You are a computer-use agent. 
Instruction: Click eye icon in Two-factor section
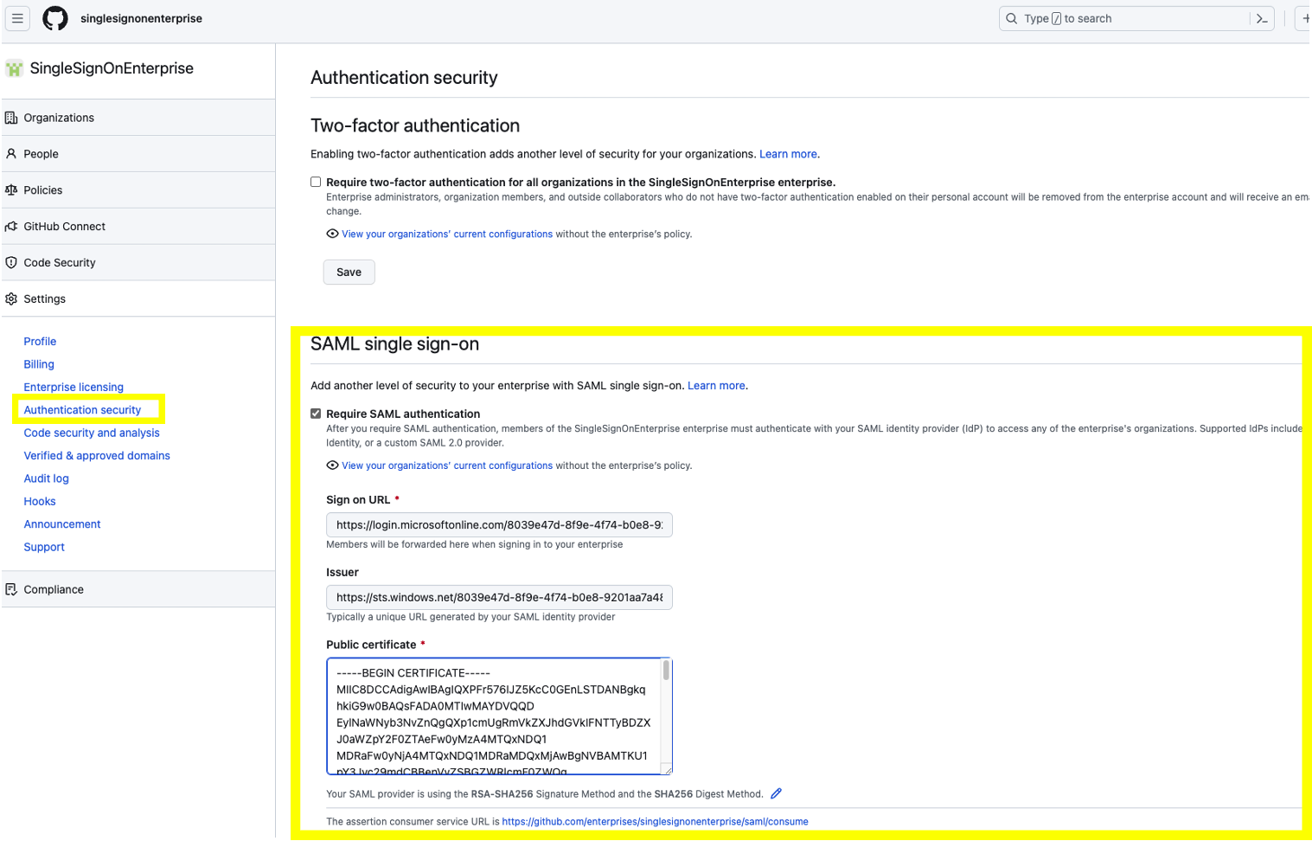tap(332, 234)
